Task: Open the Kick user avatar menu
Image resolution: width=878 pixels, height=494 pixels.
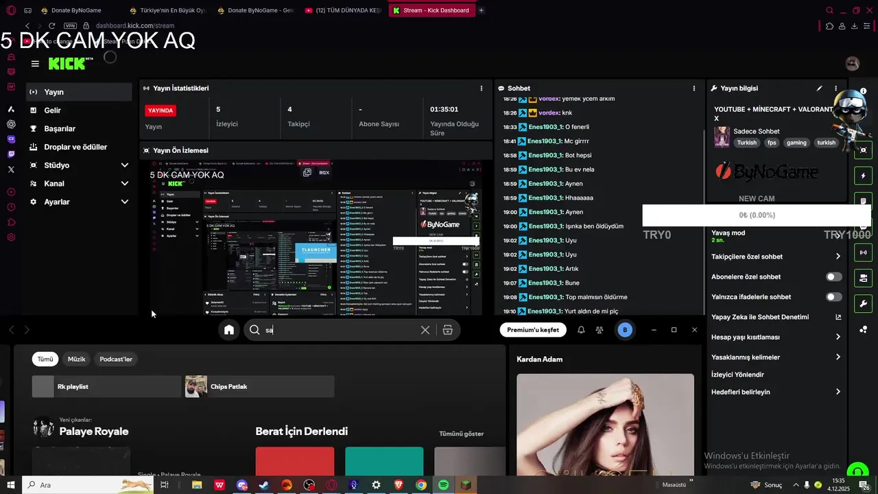Action: point(853,64)
